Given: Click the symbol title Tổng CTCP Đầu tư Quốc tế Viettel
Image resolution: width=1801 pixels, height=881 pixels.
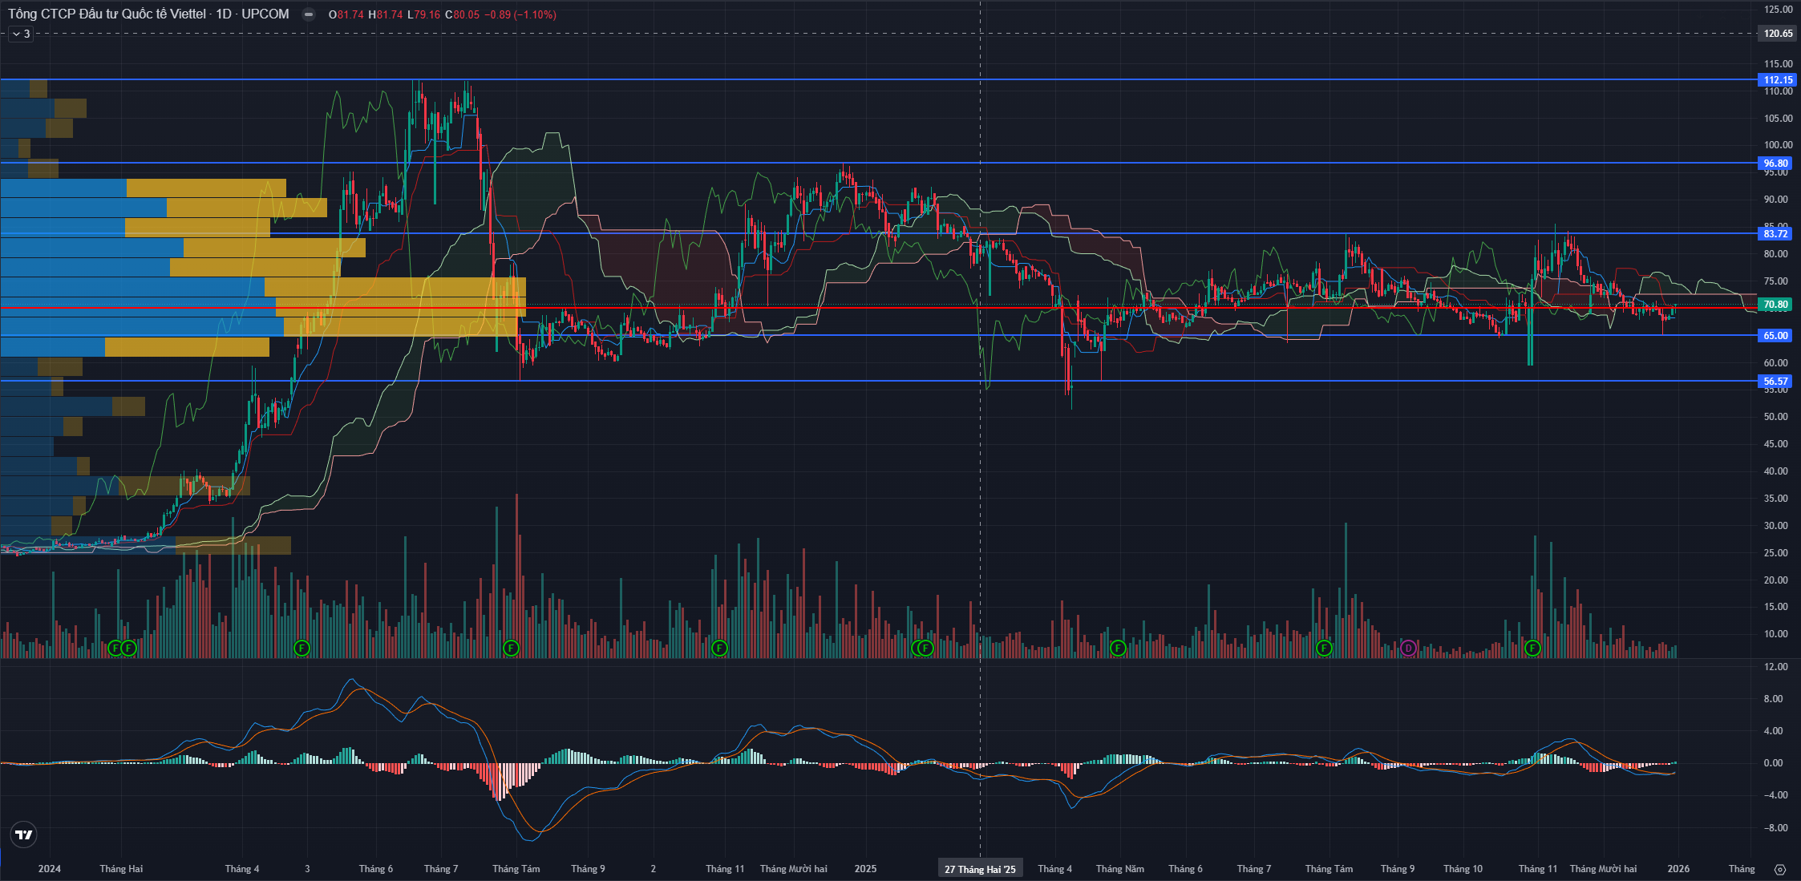Looking at the screenshot, I should 107,14.
